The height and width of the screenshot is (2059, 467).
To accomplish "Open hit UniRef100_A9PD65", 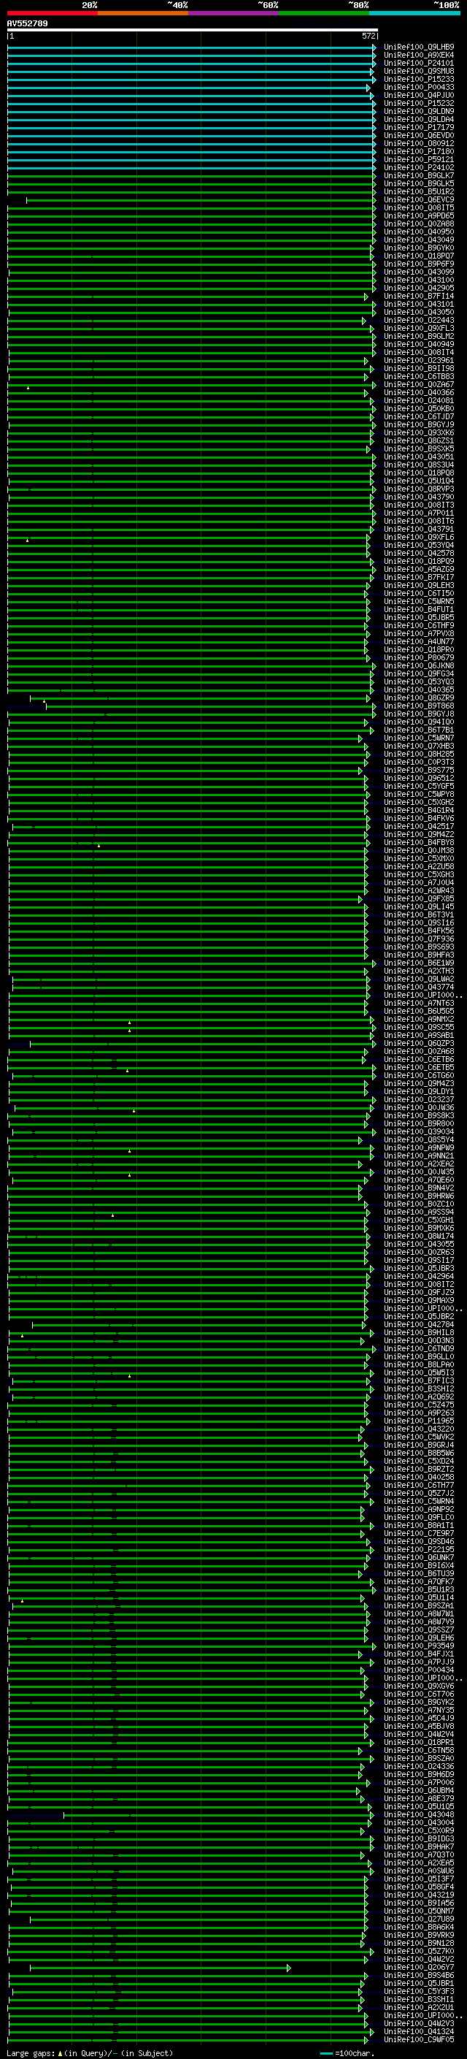I will point(419,215).
